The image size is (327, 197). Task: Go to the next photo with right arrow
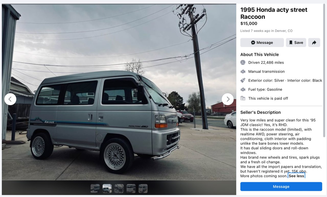(228, 99)
